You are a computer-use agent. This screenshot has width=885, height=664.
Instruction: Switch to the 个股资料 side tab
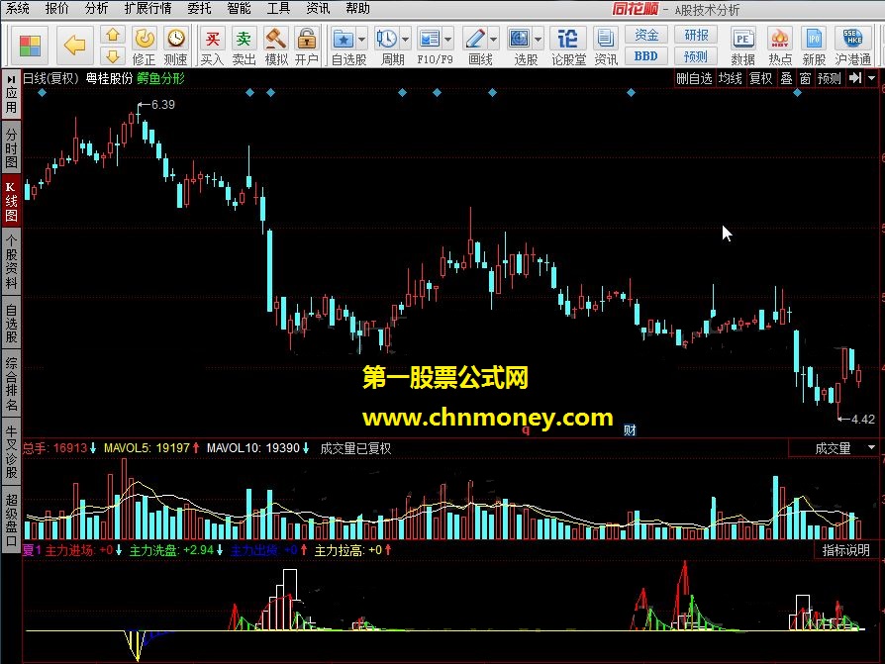pyautogui.click(x=11, y=262)
